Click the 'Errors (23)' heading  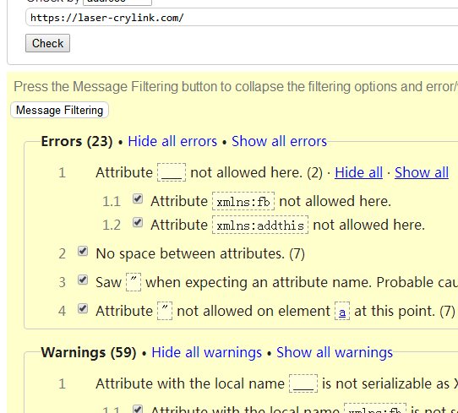pyautogui.click(x=77, y=142)
